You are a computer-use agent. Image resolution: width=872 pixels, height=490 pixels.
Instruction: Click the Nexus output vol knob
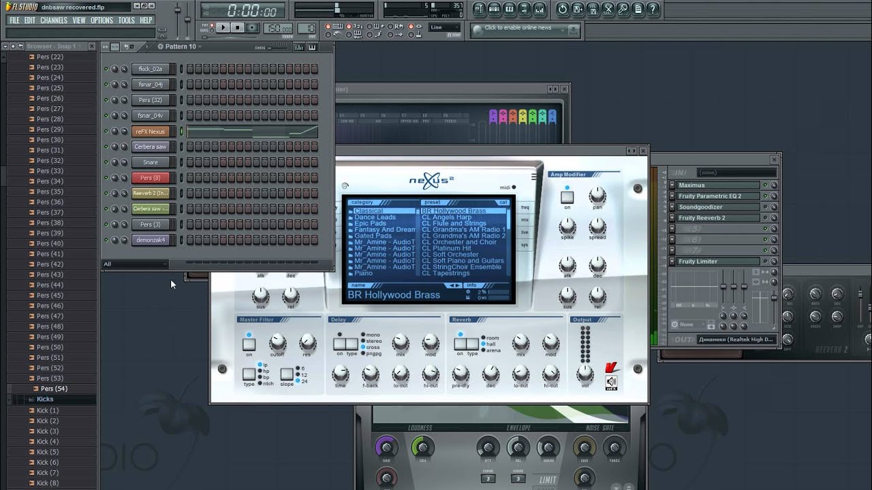[x=585, y=372]
